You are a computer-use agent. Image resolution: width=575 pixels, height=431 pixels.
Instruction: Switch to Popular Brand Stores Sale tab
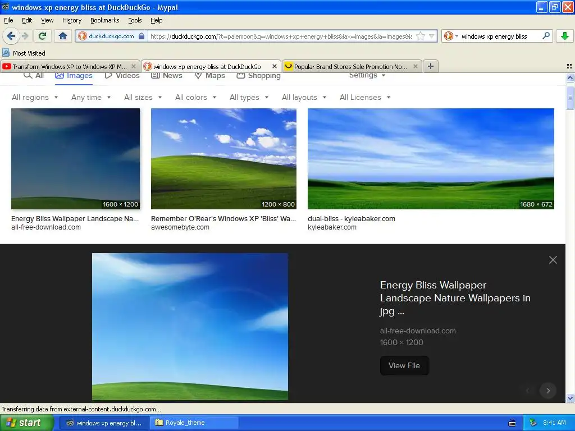[x=352, y=66]
